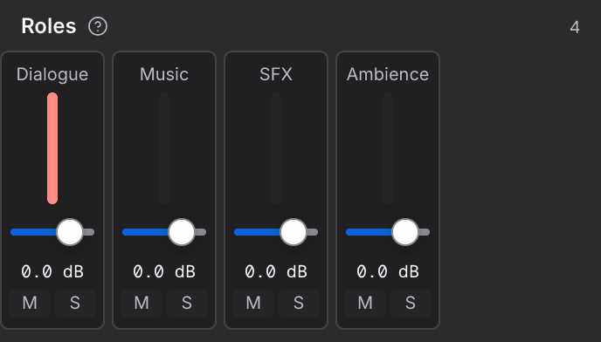Click the Ambience volume slider knob
601x342 pixels.
[405, 232]
